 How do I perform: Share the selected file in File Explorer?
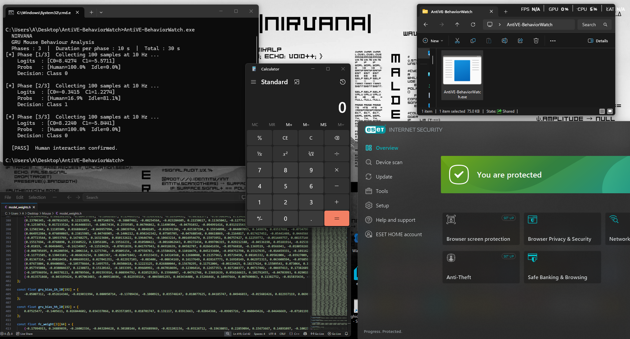click(520, 41)
